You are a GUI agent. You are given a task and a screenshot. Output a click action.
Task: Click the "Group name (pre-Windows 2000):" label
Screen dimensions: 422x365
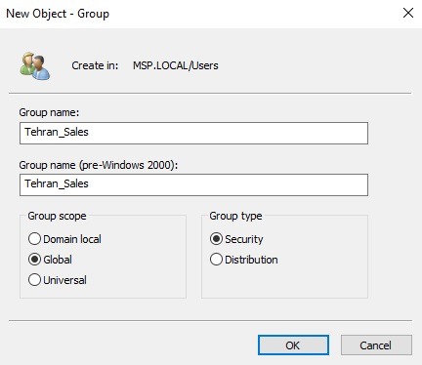[99, 165]
